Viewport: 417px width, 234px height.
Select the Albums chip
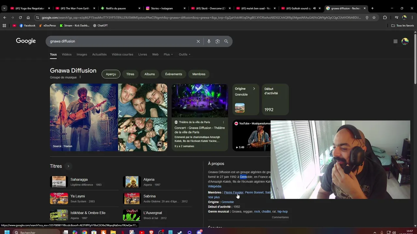pos(150,74)
